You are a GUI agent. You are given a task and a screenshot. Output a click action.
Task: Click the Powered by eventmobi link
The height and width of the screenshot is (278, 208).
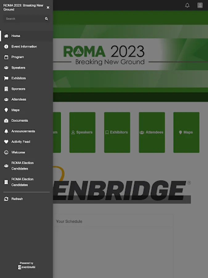[27, 265]
